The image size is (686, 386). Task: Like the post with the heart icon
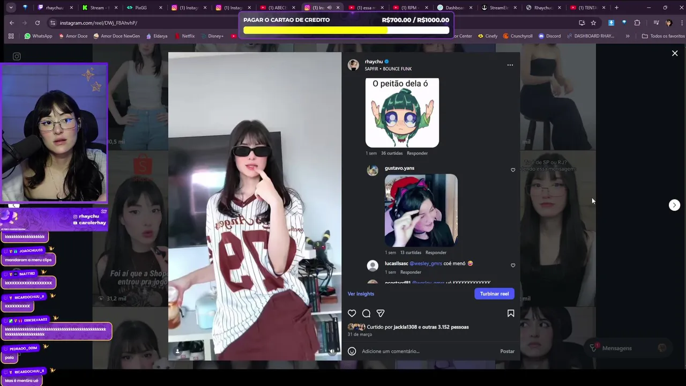click(352, 313)
